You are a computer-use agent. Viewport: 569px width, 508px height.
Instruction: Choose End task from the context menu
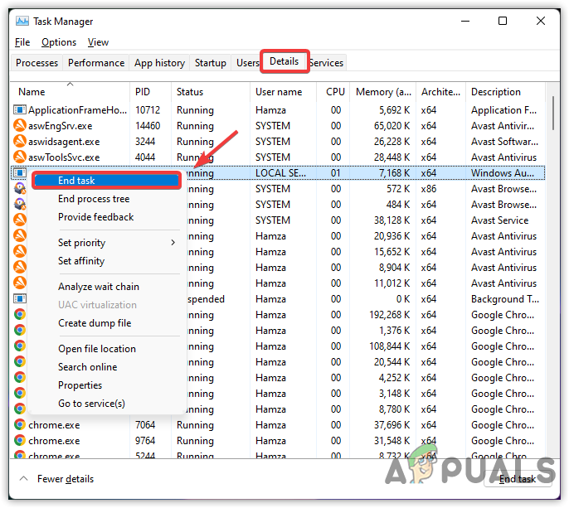tap(106, 180)
